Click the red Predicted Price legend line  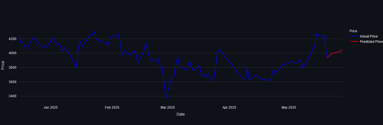[x=354, y=42]
